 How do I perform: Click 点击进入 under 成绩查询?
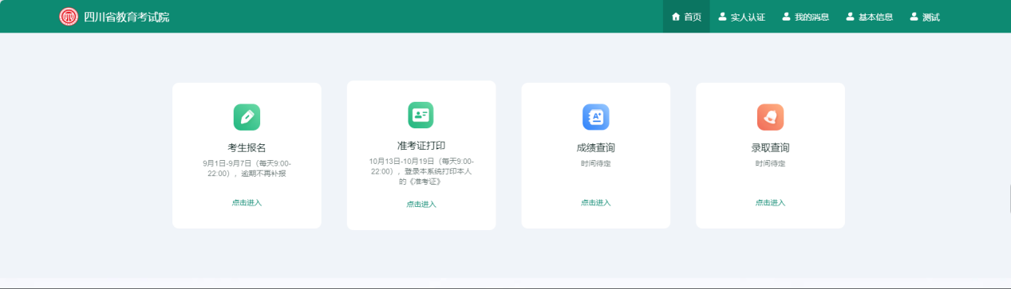pyautogui.click(x=595, y=202)
